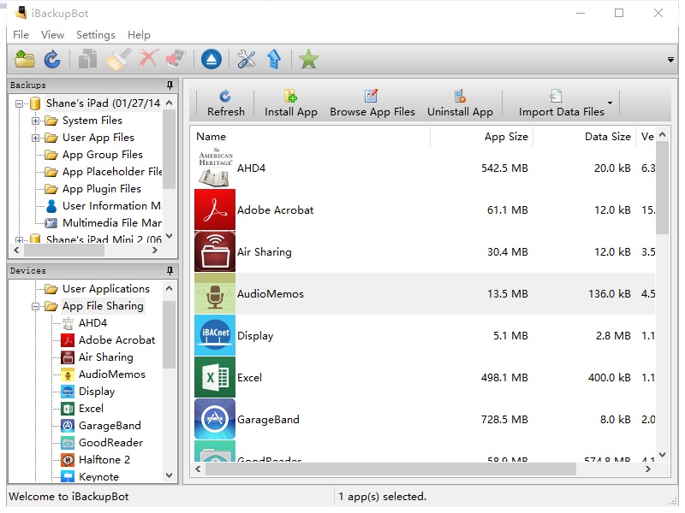Select Adobe Acrobat in Devices tree
The image size is (685, 513).
pos(116,339)
